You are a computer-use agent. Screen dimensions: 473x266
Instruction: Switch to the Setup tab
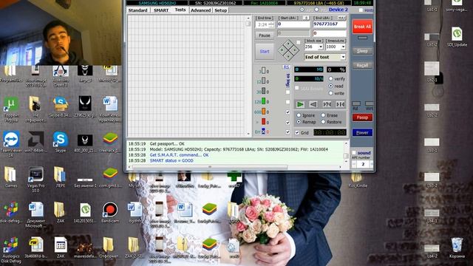click(220, 10)
